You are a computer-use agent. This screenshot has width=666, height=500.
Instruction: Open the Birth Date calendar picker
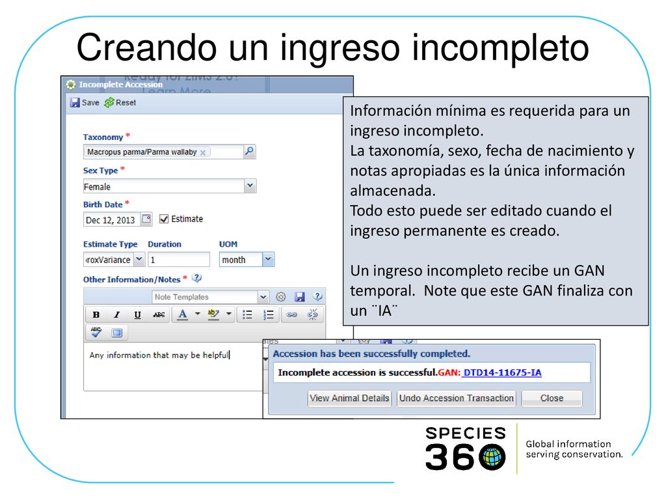coord(146,219)
